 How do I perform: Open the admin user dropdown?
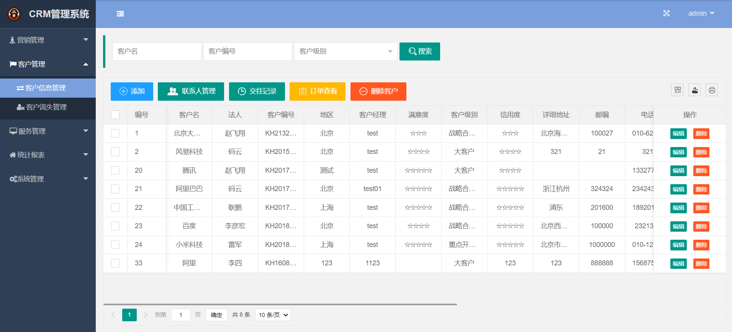tap(701, 13)
